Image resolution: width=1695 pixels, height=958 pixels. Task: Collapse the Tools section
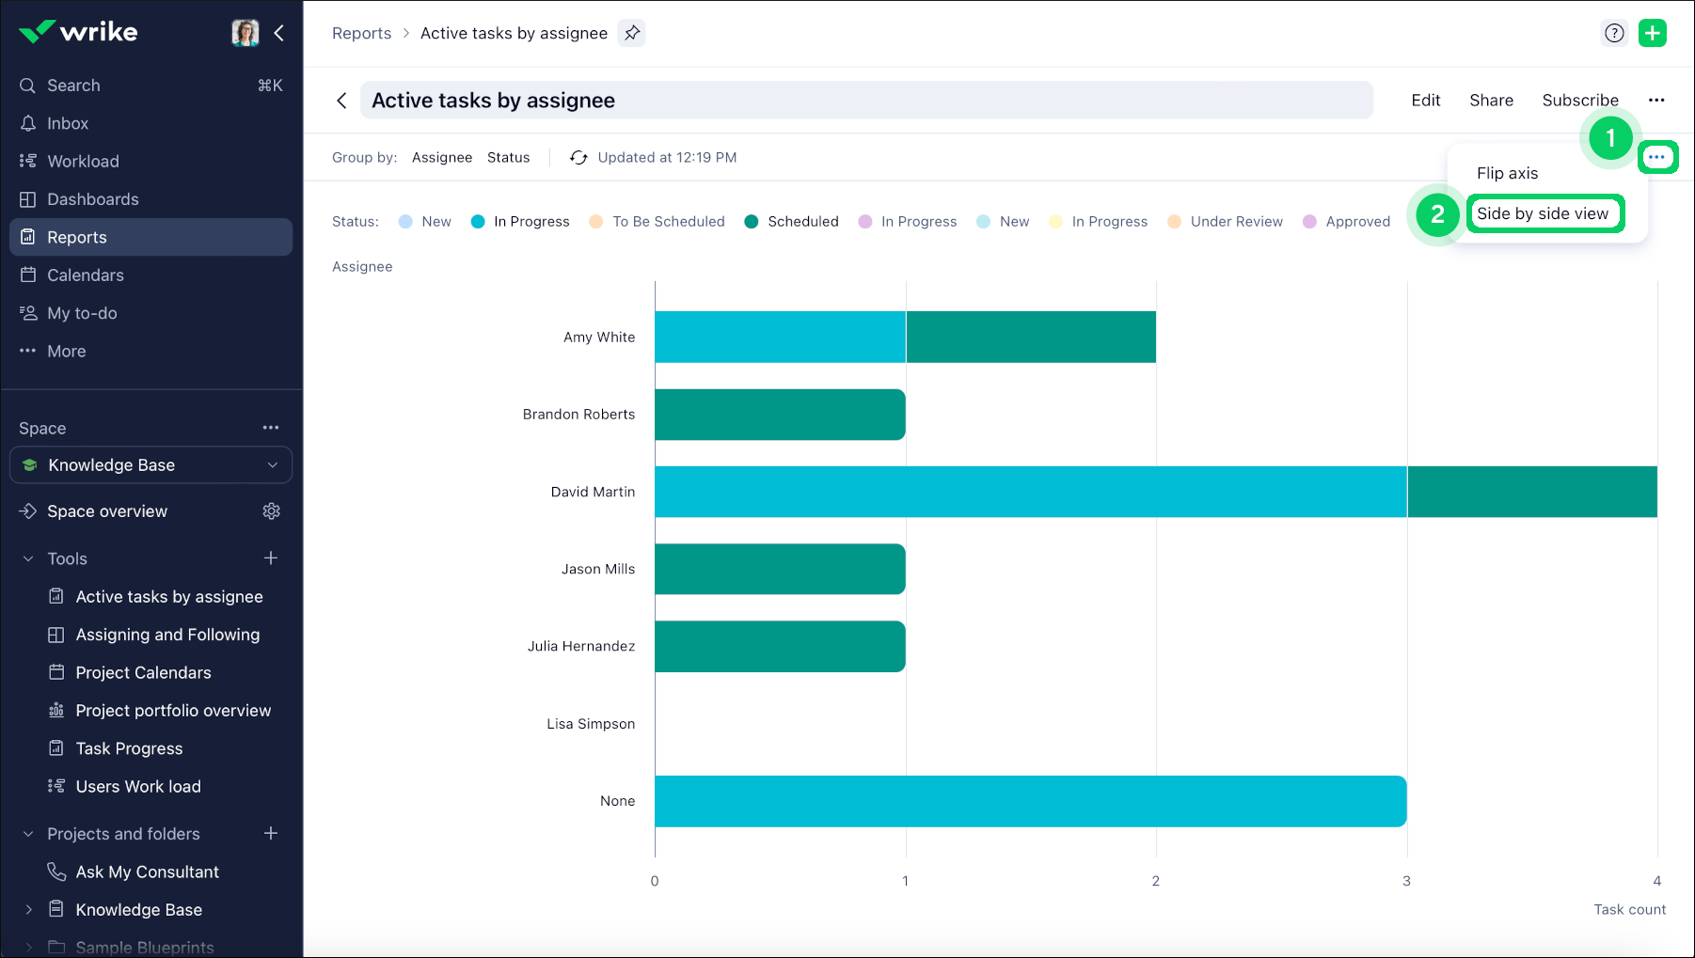(28, 558)
